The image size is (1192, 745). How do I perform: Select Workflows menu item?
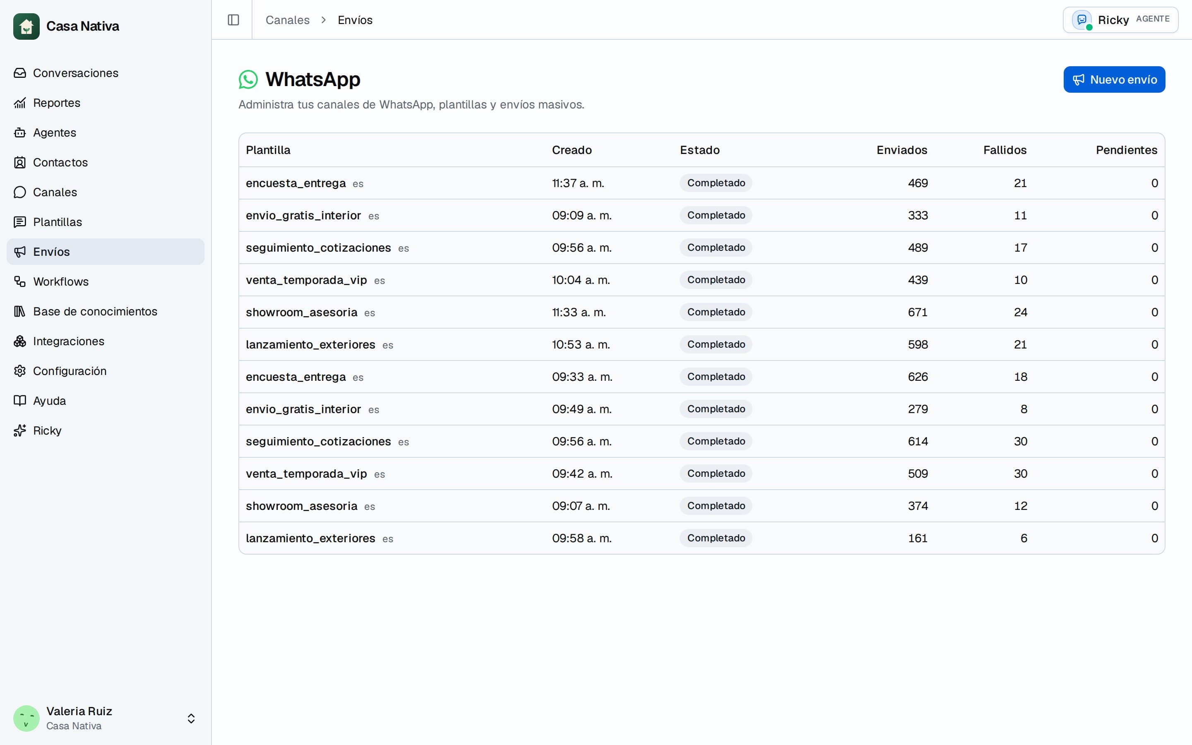[x=106, y=281]
